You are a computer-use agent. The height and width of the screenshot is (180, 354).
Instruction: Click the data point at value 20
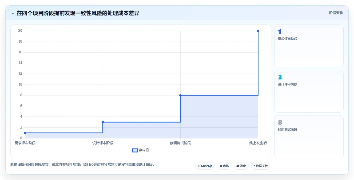(258, 31)
